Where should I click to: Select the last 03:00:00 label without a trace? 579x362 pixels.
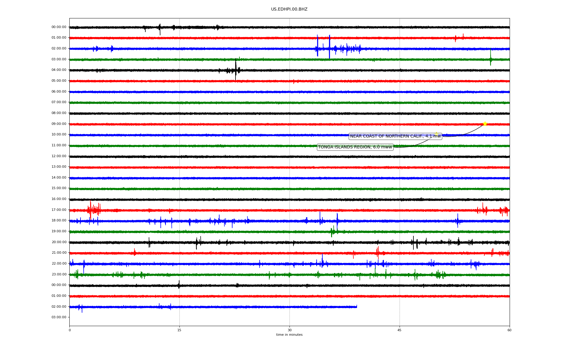(59, 317)
